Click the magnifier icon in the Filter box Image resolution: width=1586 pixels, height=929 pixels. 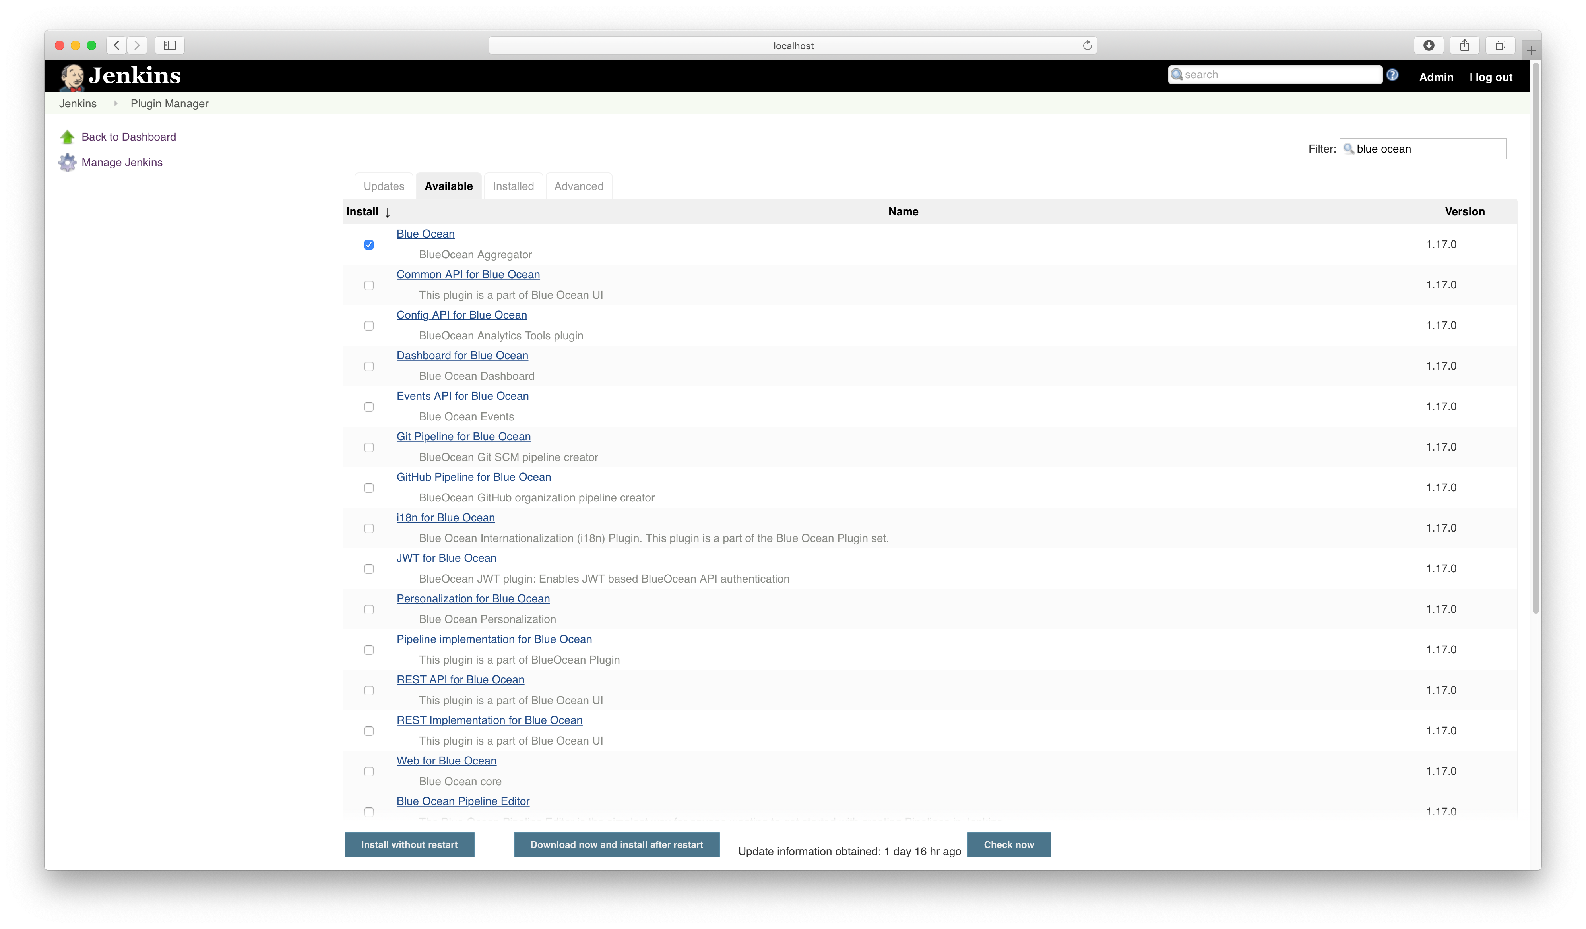pos(1349,149)
